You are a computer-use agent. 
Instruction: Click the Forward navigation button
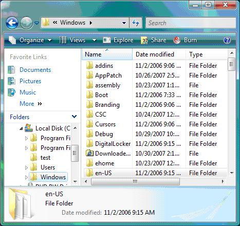click(26, 23)
